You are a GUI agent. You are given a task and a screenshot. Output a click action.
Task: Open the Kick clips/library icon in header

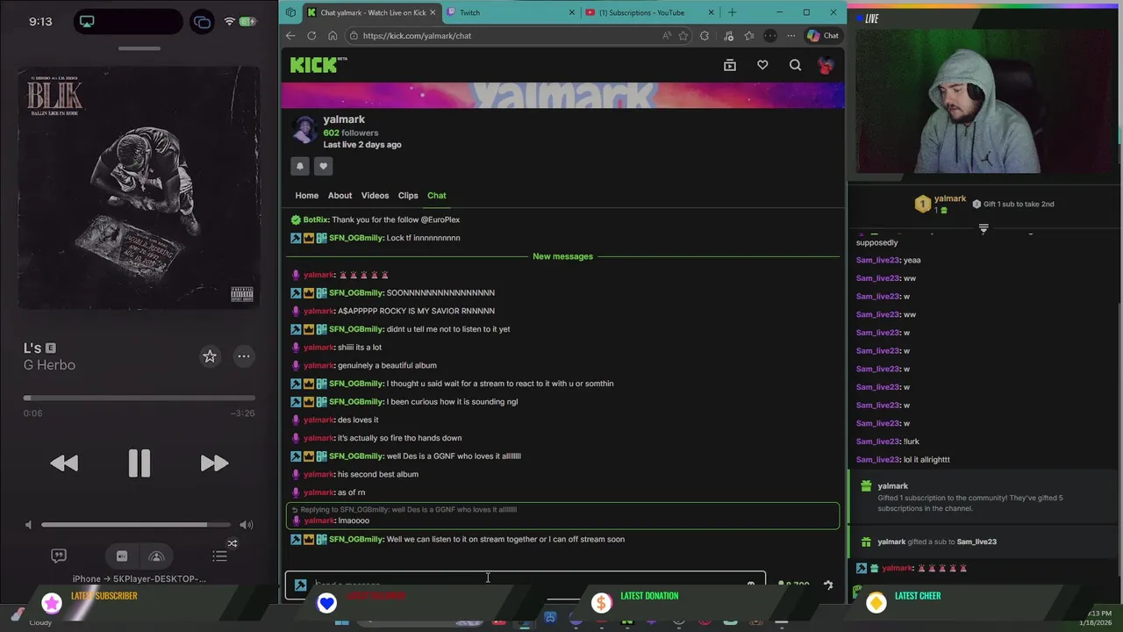(x=730, y=65)
